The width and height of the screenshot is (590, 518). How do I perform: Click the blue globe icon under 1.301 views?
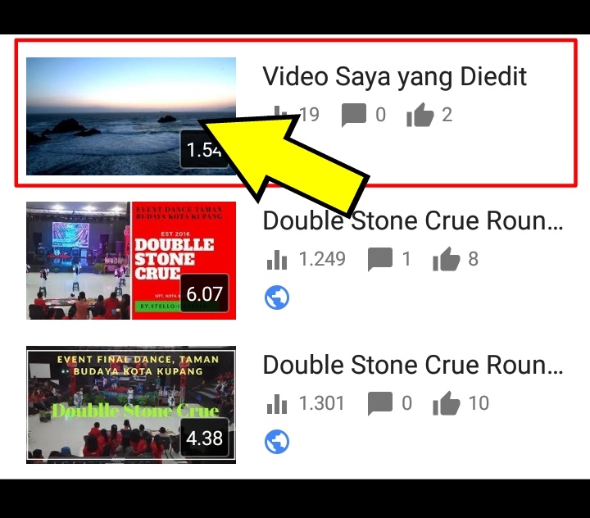tap(277, 442)
